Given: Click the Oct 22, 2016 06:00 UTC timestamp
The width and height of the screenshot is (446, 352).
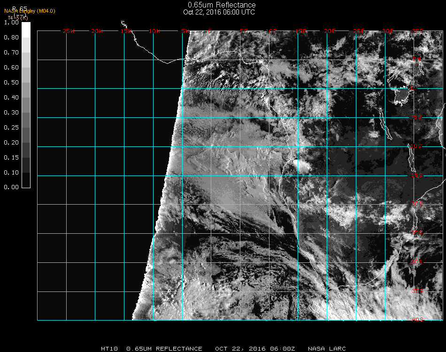Looking at the screenshot, I should click(x=219, y=12).
